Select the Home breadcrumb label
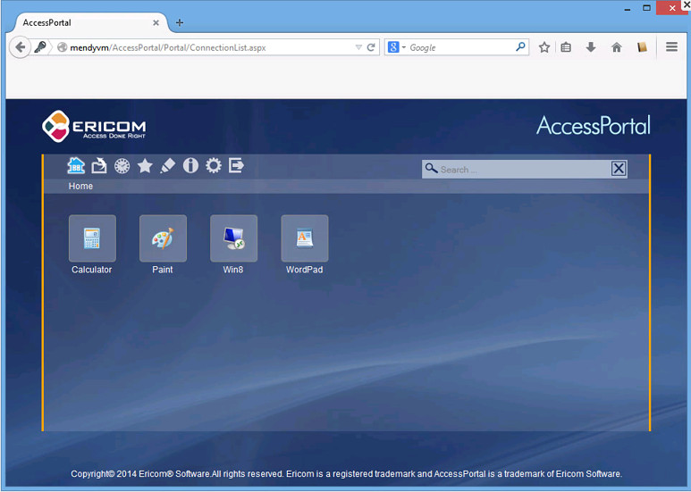 pos(80,186)
